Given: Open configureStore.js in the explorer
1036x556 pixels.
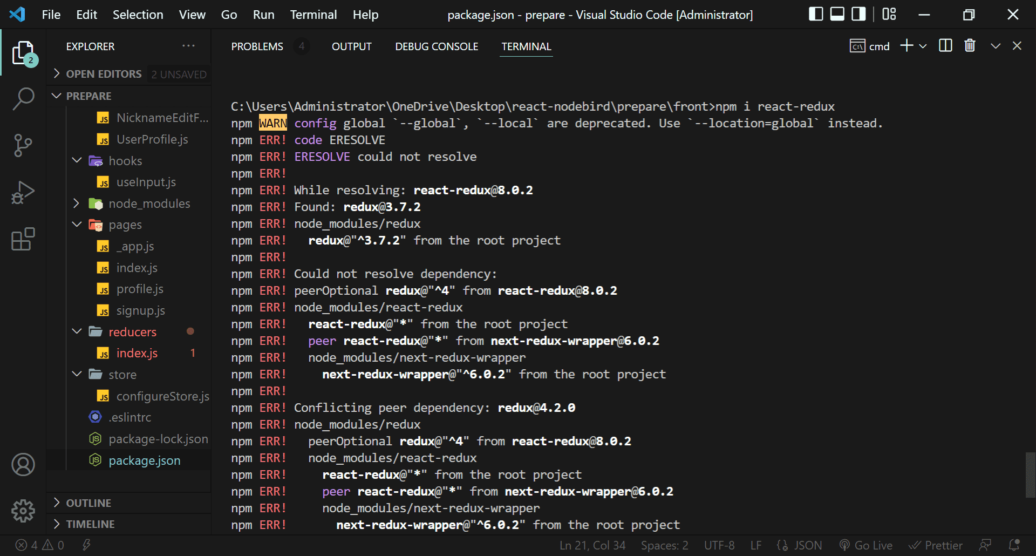Looking at the screenshot, I should pos(162,396).
